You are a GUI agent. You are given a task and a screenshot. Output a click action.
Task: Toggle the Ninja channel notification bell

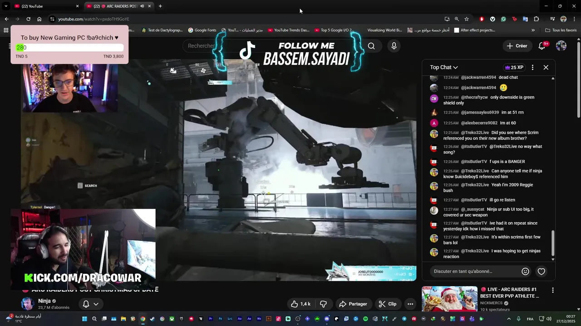pos(86,304)
